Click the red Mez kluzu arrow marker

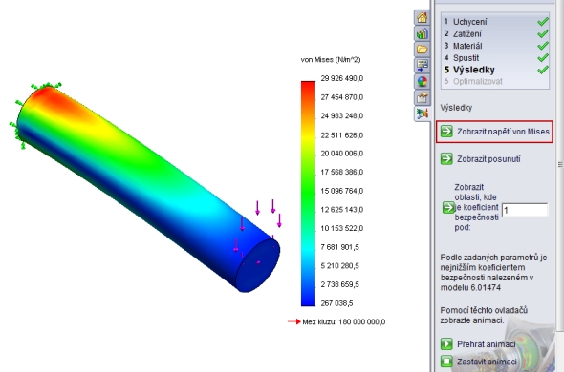293,321
